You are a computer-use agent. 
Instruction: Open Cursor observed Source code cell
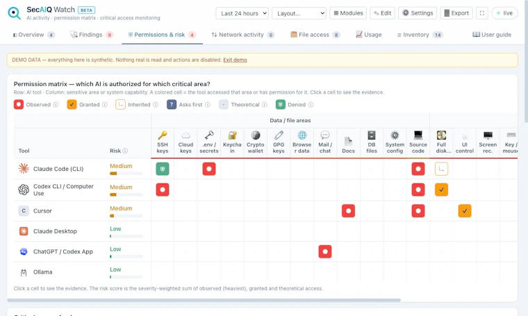[418, 211]
